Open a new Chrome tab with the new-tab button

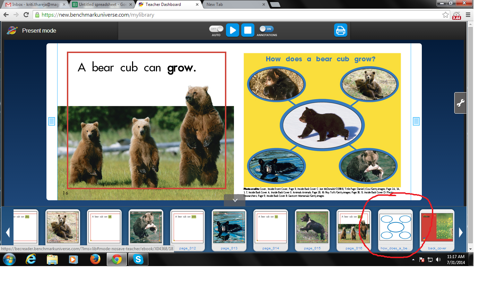point(275,5)
